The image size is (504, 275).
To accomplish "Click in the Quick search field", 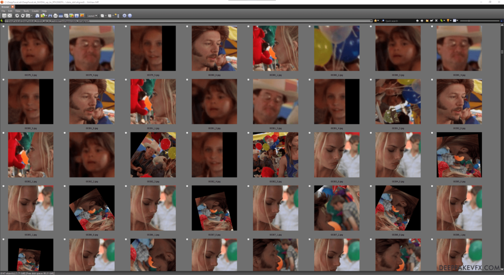I will [x=399, y=21].
